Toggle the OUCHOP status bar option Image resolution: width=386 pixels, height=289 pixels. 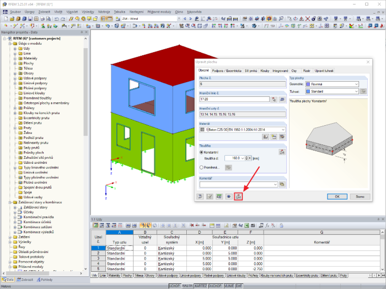point(215,286)
